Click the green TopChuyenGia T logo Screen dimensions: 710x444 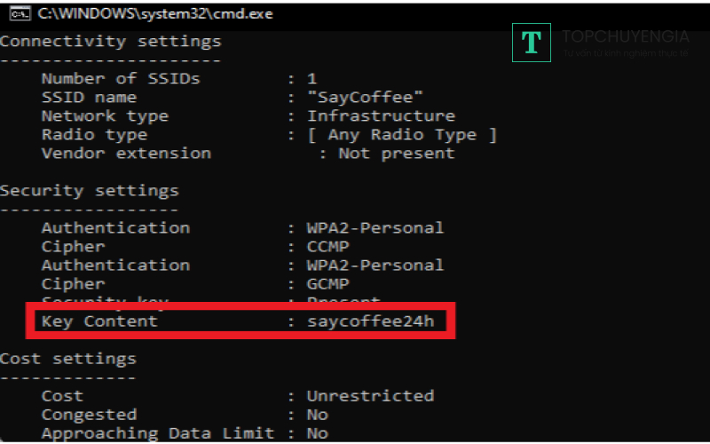click(532, 42)
